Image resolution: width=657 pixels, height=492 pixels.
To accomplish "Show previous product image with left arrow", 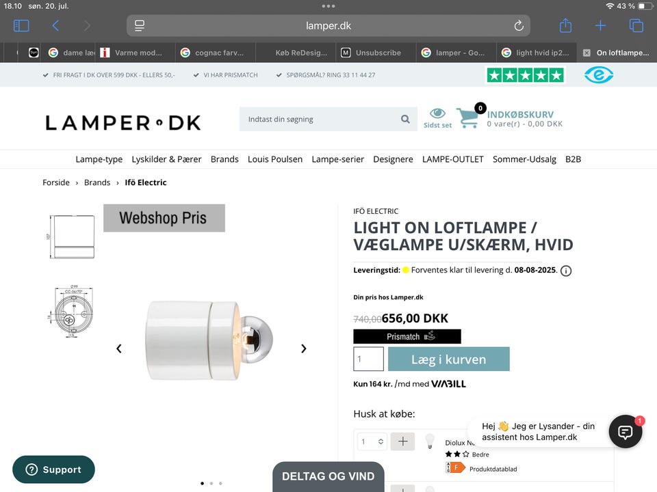I will click(x=119, y=348).
